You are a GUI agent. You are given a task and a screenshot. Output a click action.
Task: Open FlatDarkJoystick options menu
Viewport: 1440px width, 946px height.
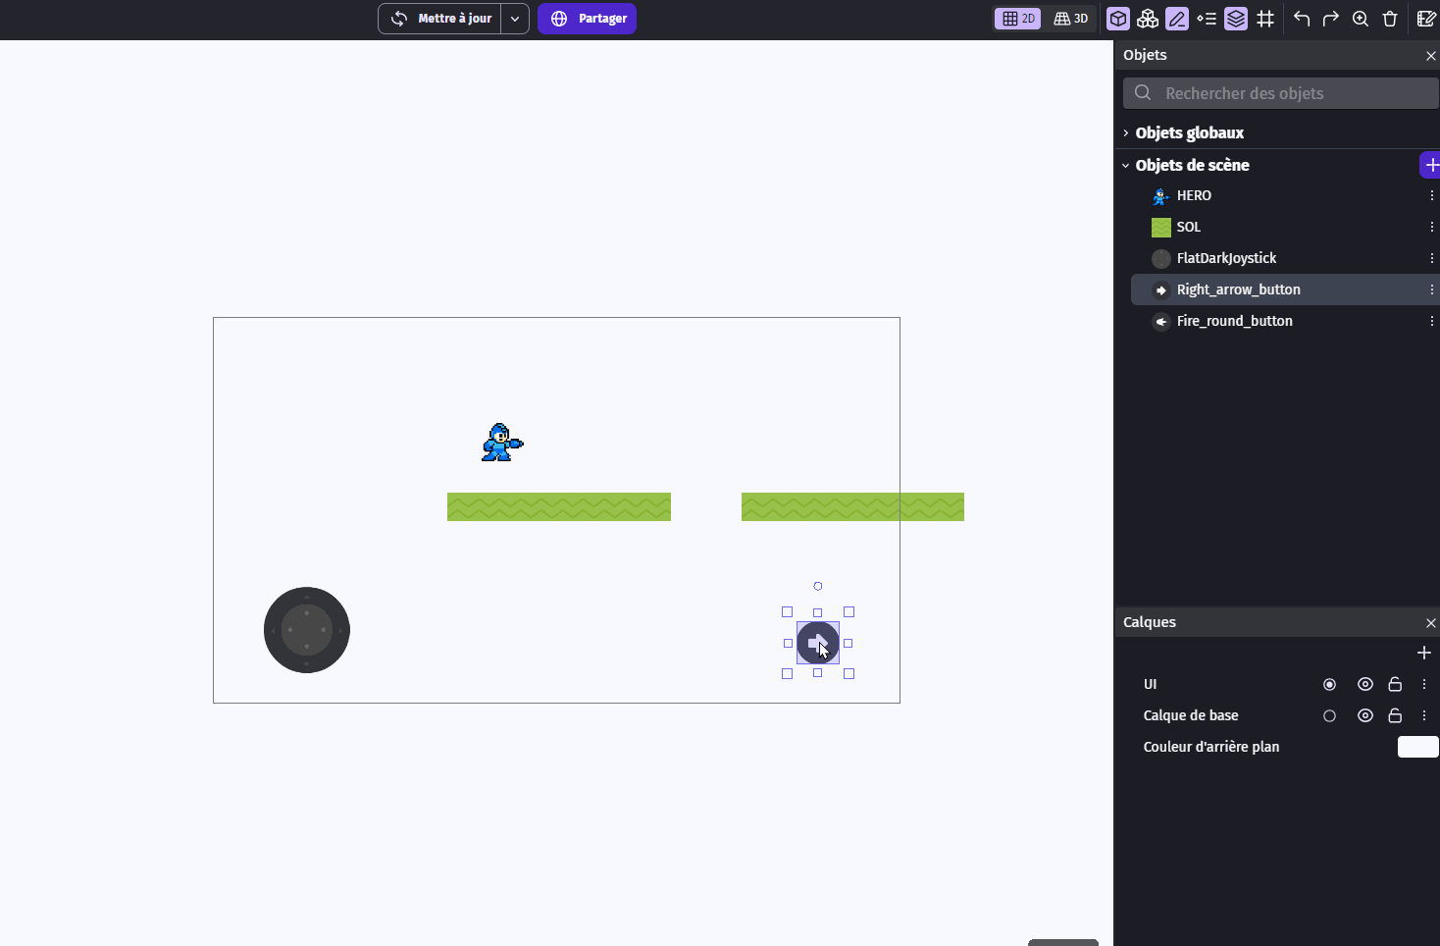[x=1432, y=258]
